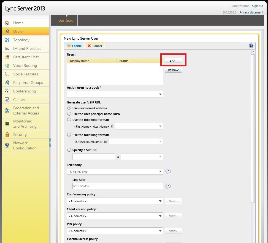Click the Clients icon in sidebar
The width and height of the screenshot is (268, 243).
[7, 100]
